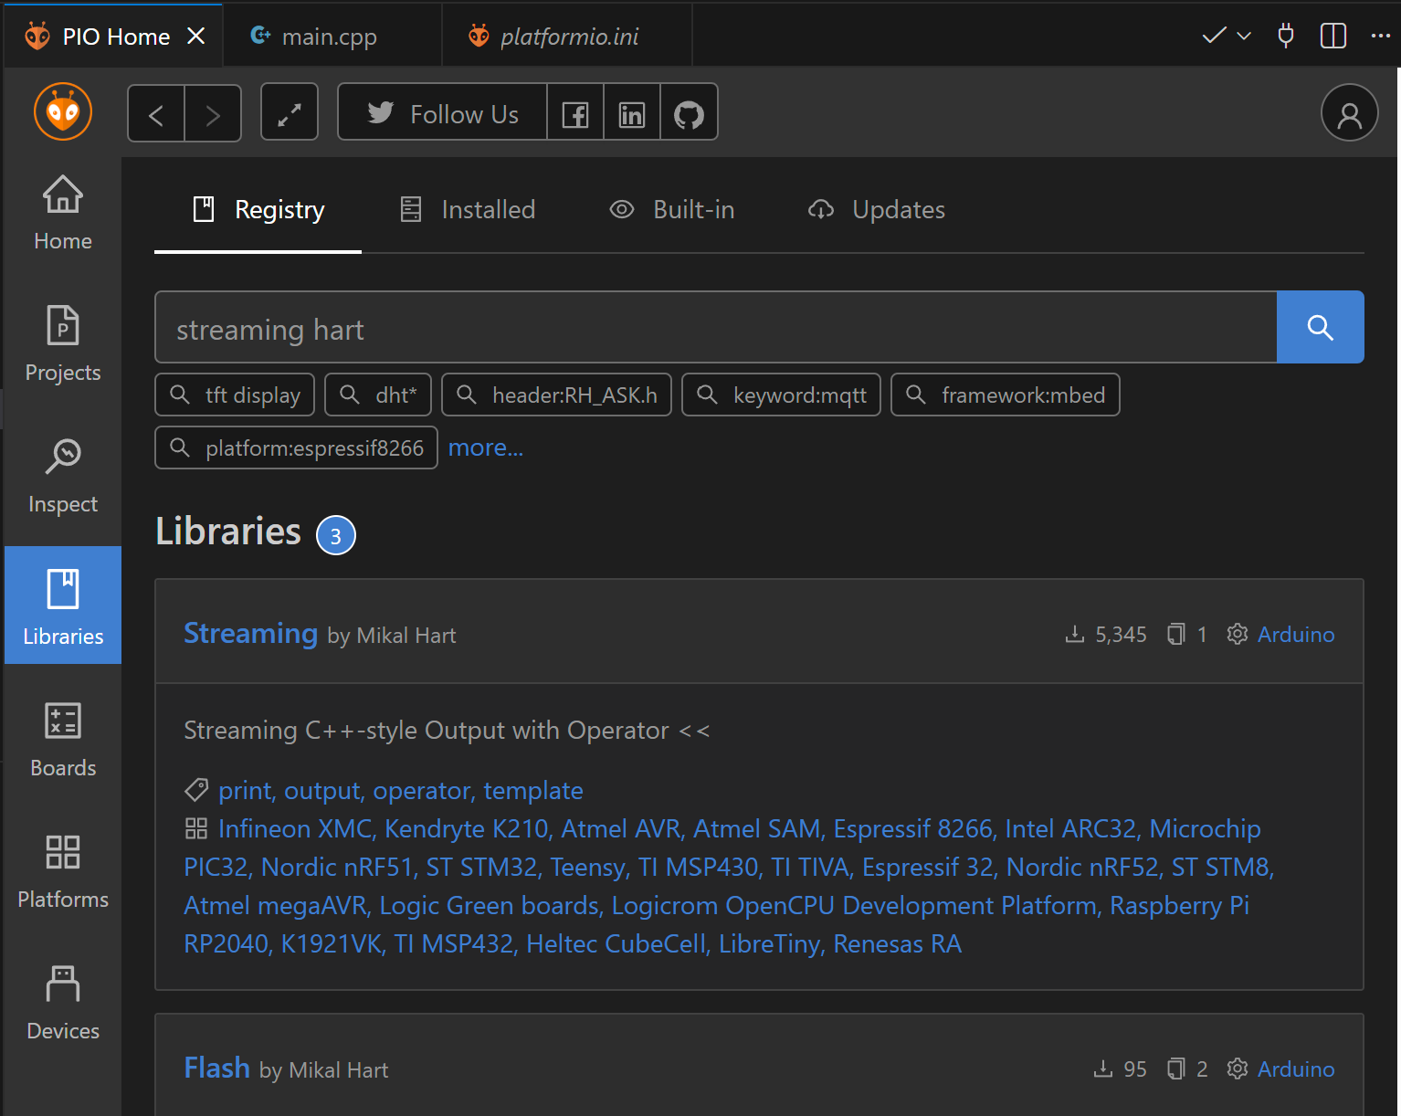
Task: Open the GitHub page icon
Action: point(689,112)
